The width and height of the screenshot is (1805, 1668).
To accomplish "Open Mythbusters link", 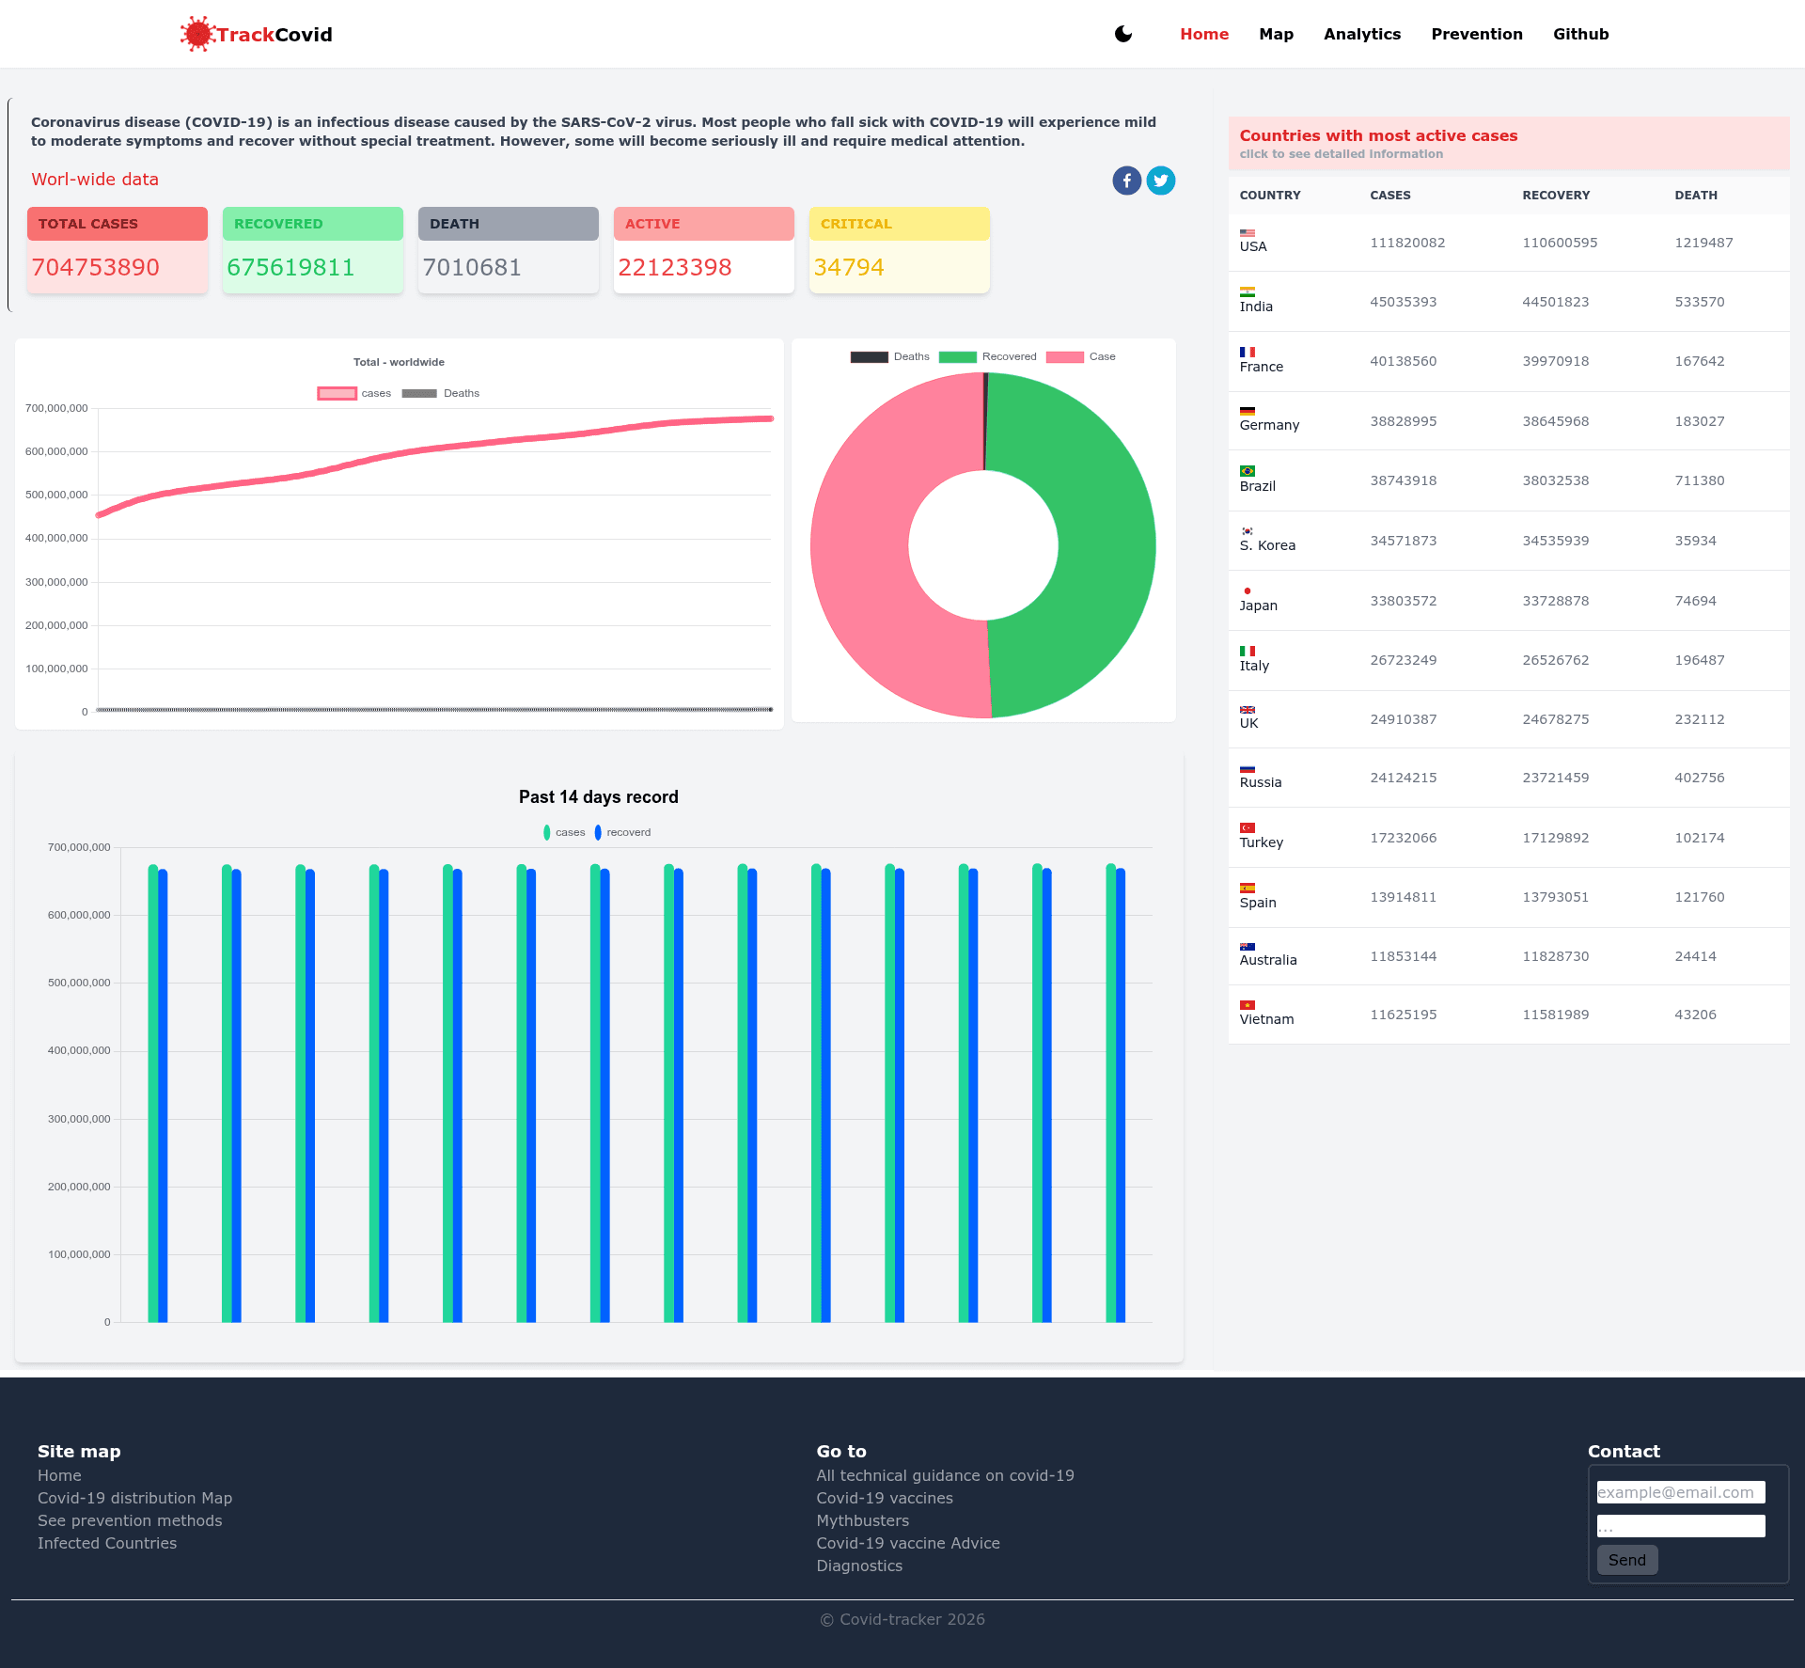I will pos(862,1520).
